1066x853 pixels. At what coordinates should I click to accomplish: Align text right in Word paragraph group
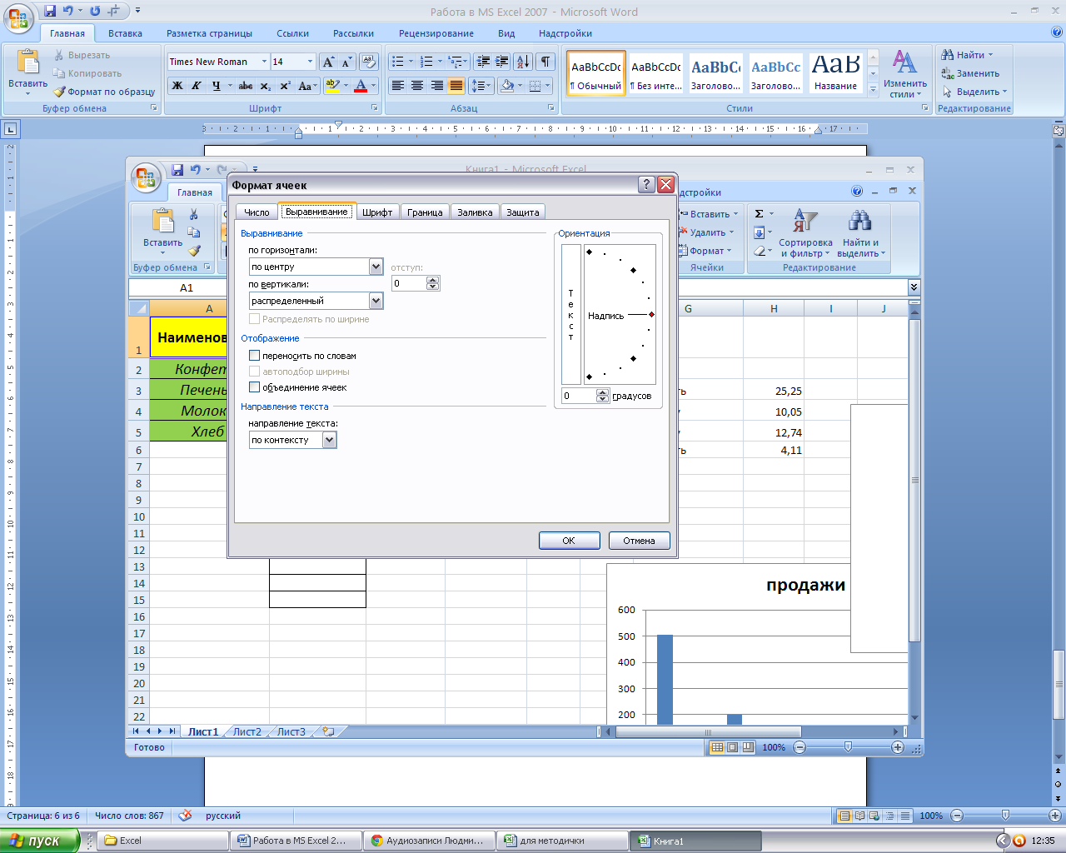coord(436,86)
